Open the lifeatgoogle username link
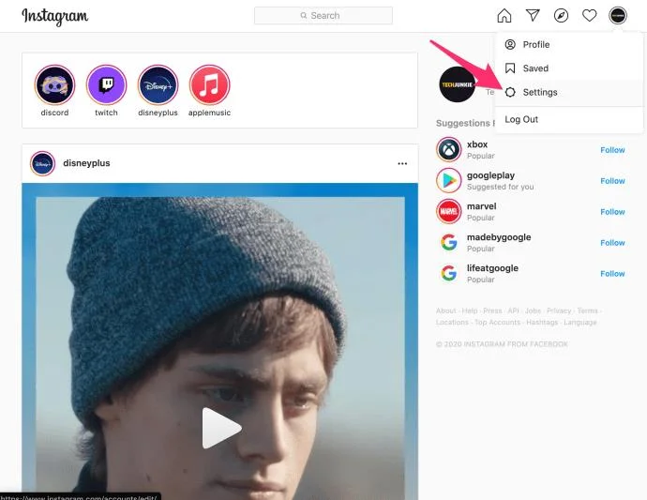Screen dimensions: 647x500 [492, 268]
